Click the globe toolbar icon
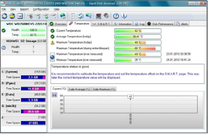This screenshot has height=134, width=208. pos(63,16)
